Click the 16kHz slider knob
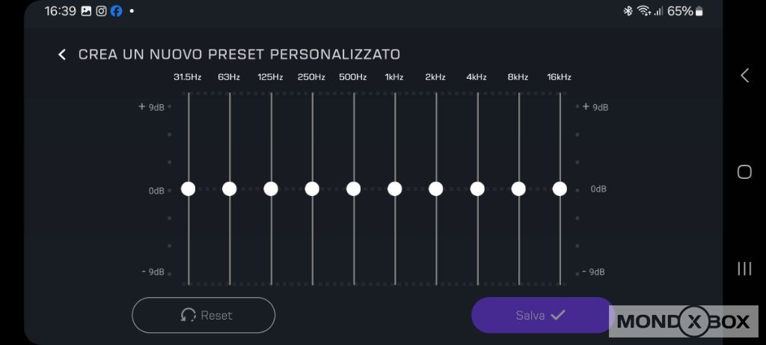The height and width of the screenshot is (345, 766). pos(560,189)
